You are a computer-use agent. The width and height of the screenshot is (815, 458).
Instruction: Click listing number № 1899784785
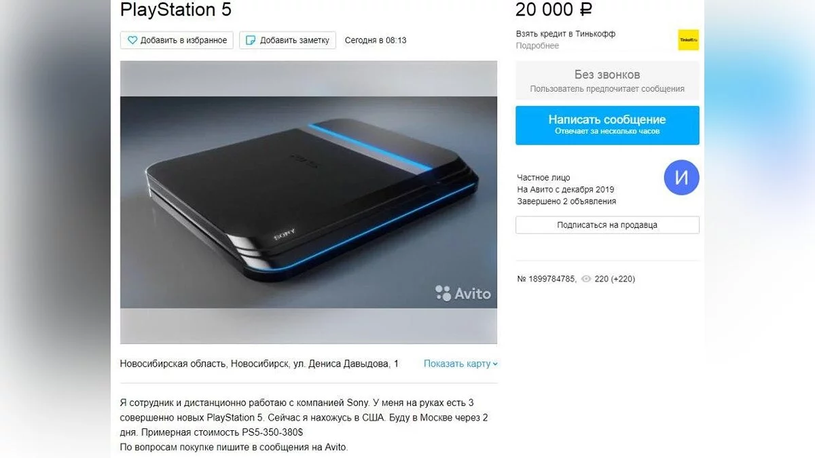tap(547, 279)
